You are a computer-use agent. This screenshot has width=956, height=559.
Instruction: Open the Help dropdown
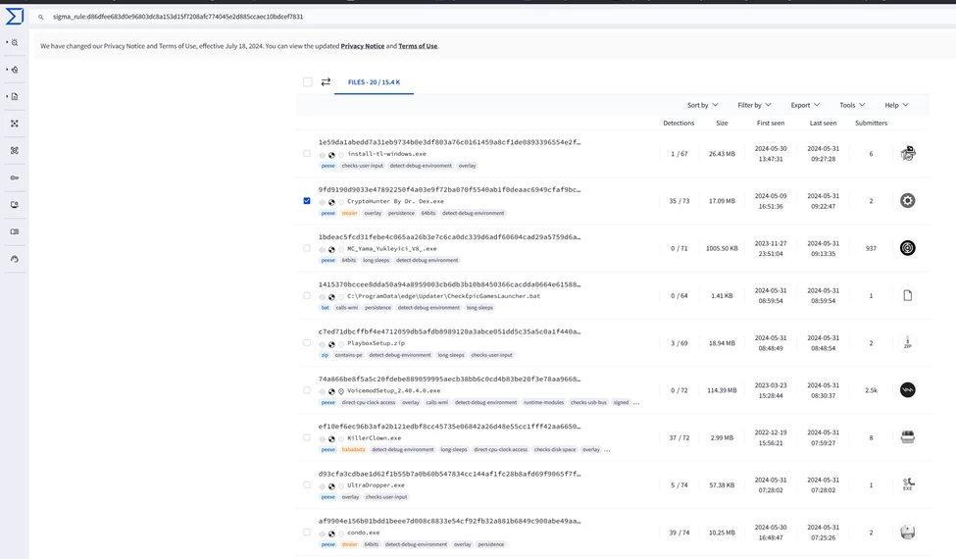pyautogui.click(x=896, y=105)
